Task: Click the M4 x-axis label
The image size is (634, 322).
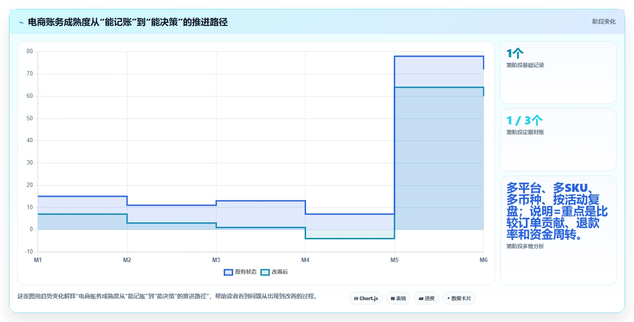Action: coord(305,260)
